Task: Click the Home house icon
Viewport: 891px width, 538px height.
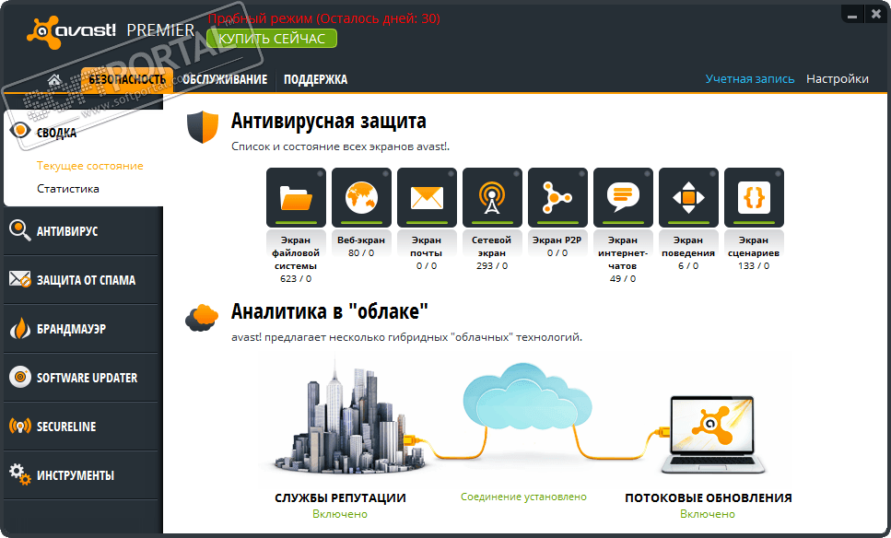Action: pyautogui.click(x=54, y=79)
